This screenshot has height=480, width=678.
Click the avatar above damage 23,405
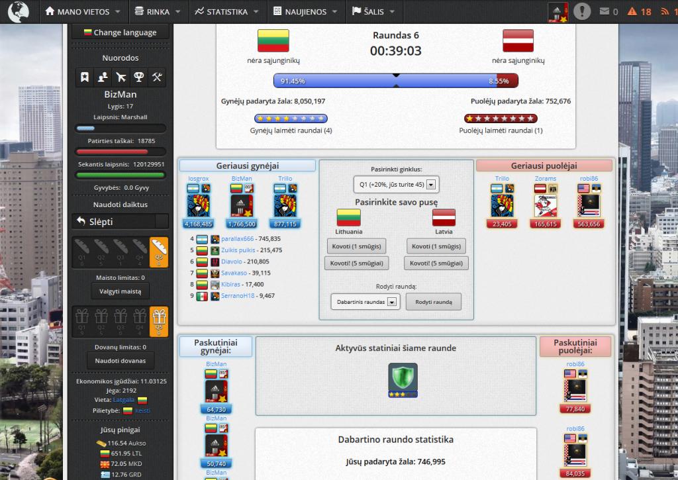tap(502, 205)
